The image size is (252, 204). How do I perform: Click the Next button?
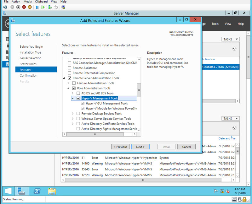coord(140,147)
